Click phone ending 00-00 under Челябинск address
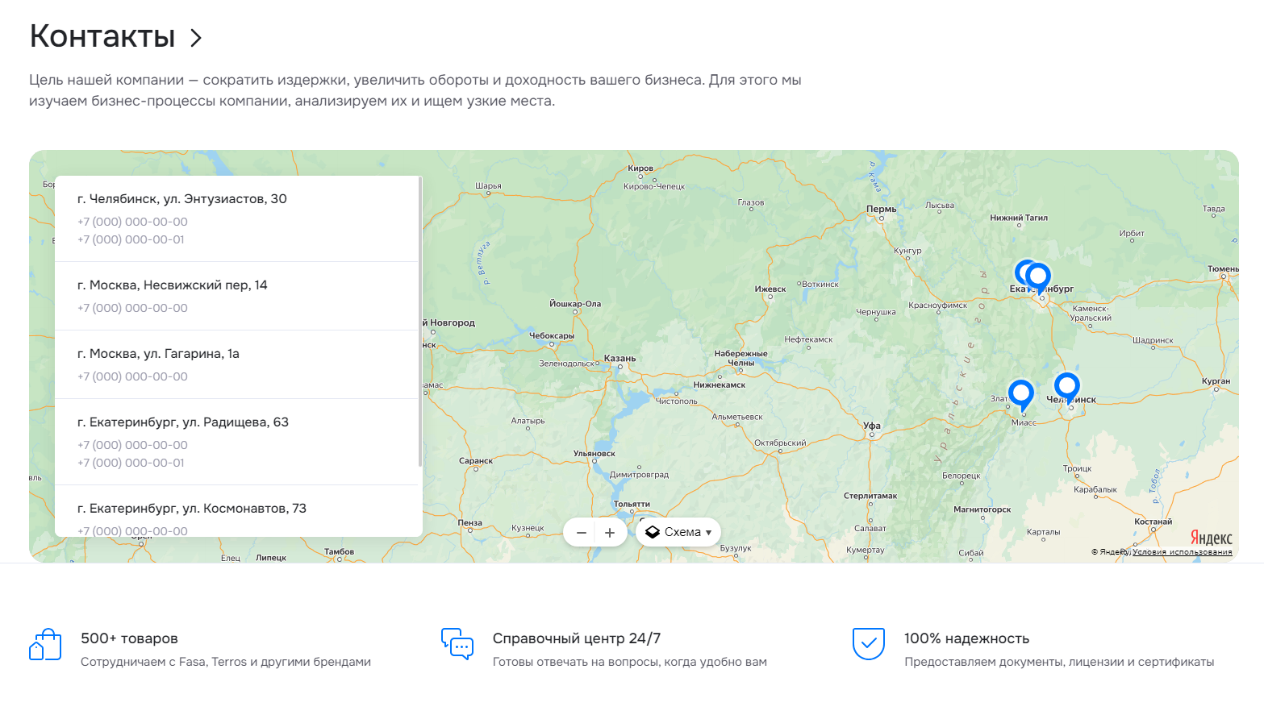 tap(132, 222)
